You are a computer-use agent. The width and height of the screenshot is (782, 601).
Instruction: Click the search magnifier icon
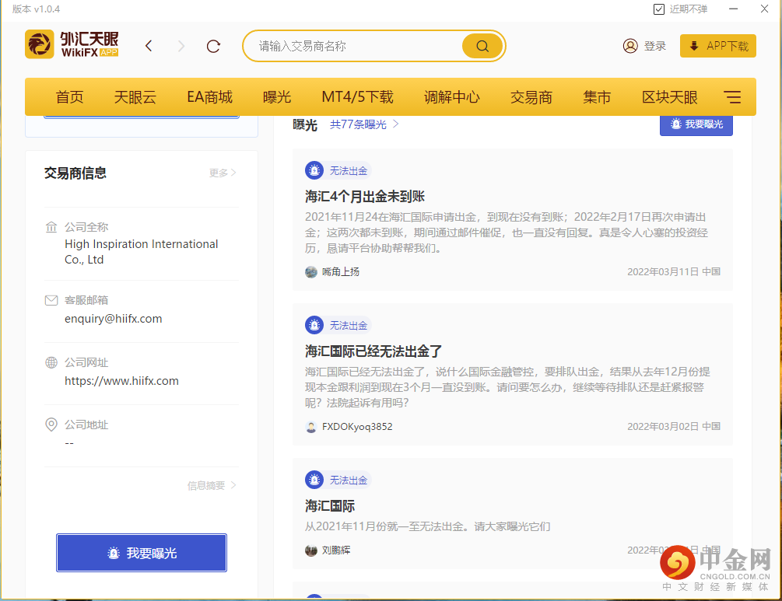coord(482,46)
